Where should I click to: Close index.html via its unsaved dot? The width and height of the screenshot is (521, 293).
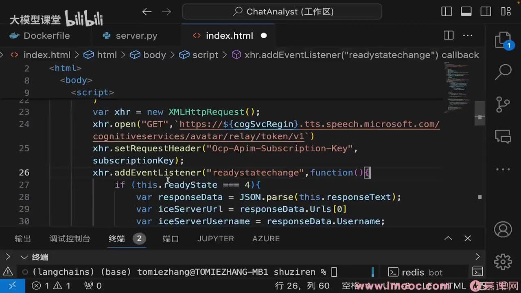pyautogui.click(x=264, y=36)
